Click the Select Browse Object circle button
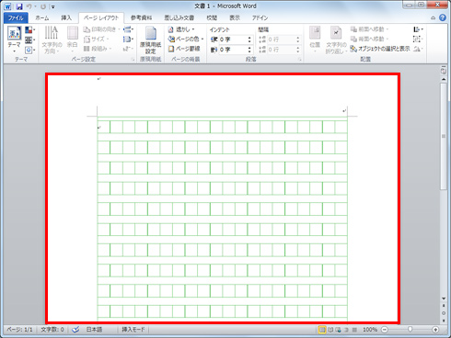The height and width of the screenshot is (338, 451). click(x=444, y=313)
